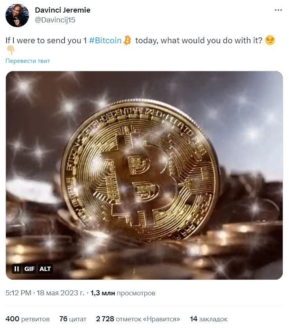This screenshot has height=328, width=289.
Task: Click the pointing down hand emoji
Action: [x=11, y=50]
